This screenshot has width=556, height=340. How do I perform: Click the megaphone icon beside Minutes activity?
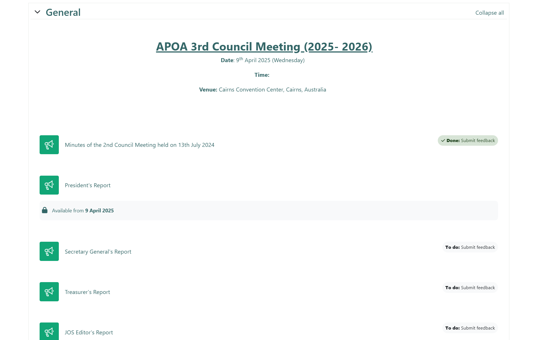coord(49,145)
